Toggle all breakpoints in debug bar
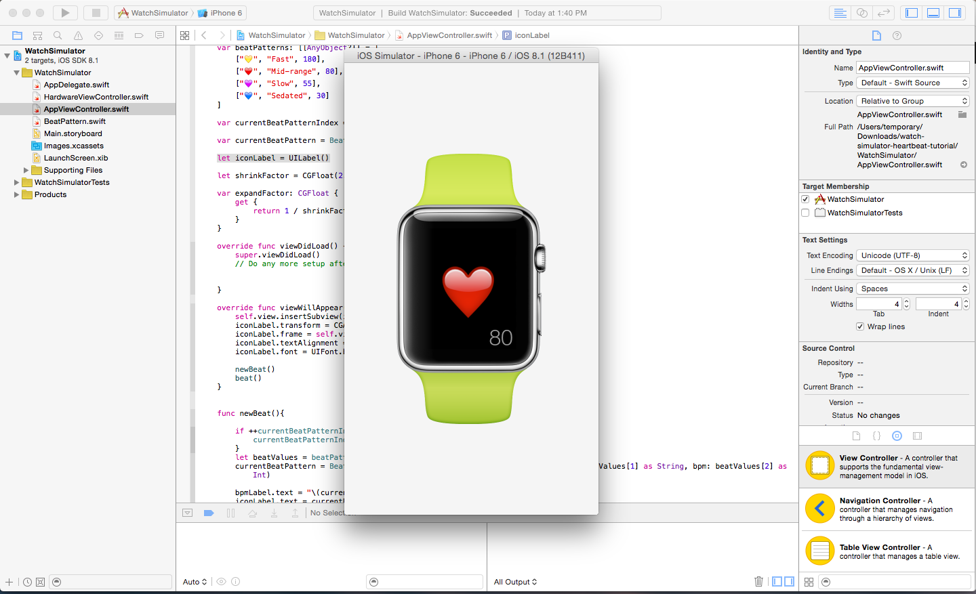The width and height of the screenshot is (976, 594). click(209, 513)
